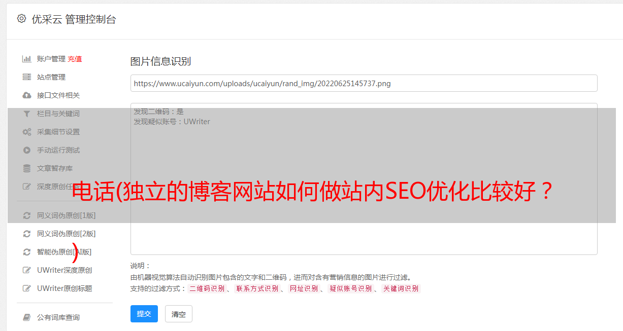Click the 关键词识别 tag

pyautogui.click(x=401, y=288)
